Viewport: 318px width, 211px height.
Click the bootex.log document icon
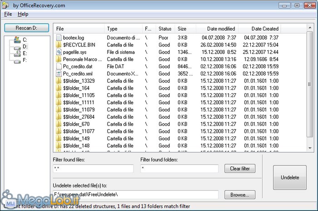pos(59,38)
